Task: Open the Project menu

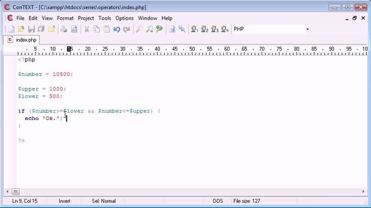Action: pyautogui.click(x=86, y=18)
